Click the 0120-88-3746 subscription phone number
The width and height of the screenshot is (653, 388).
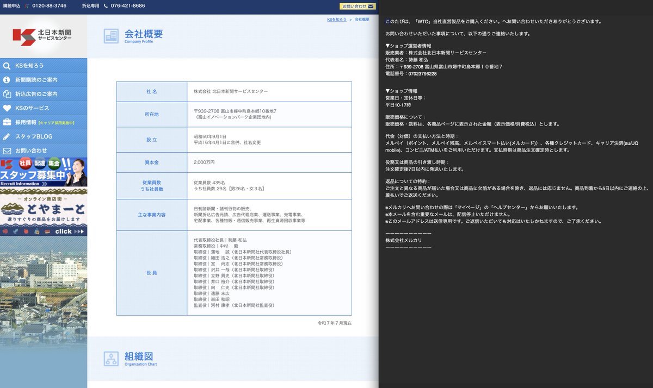click(x=50, y=6)
